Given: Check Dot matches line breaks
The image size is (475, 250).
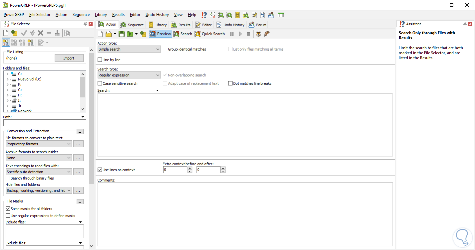Looking at the screenshot, I should coord(230,83).
